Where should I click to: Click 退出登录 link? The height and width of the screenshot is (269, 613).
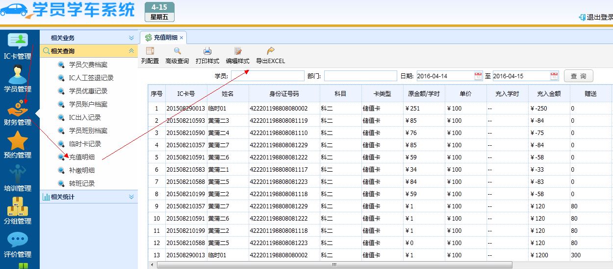599,17
